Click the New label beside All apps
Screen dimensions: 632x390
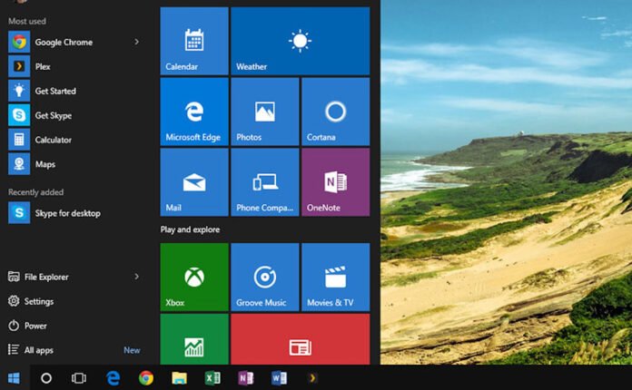coord(132,350)
